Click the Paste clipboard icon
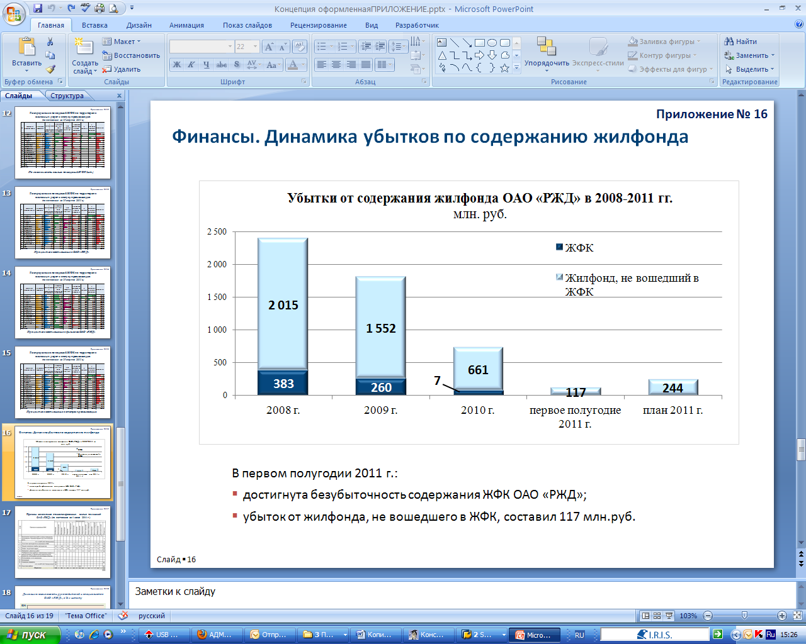This screenshot has width=806, height=644. (x=26, y=47)
